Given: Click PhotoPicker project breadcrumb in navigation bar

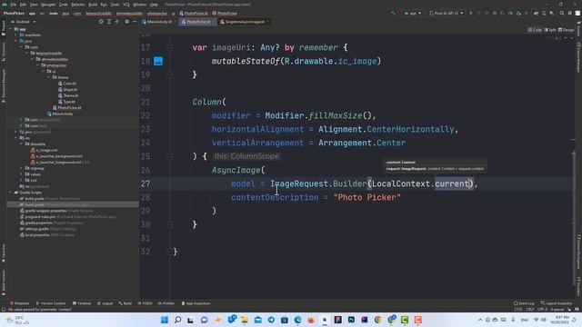Looking at the screenshot, I should pyautogui.click(x=14, y=13).
